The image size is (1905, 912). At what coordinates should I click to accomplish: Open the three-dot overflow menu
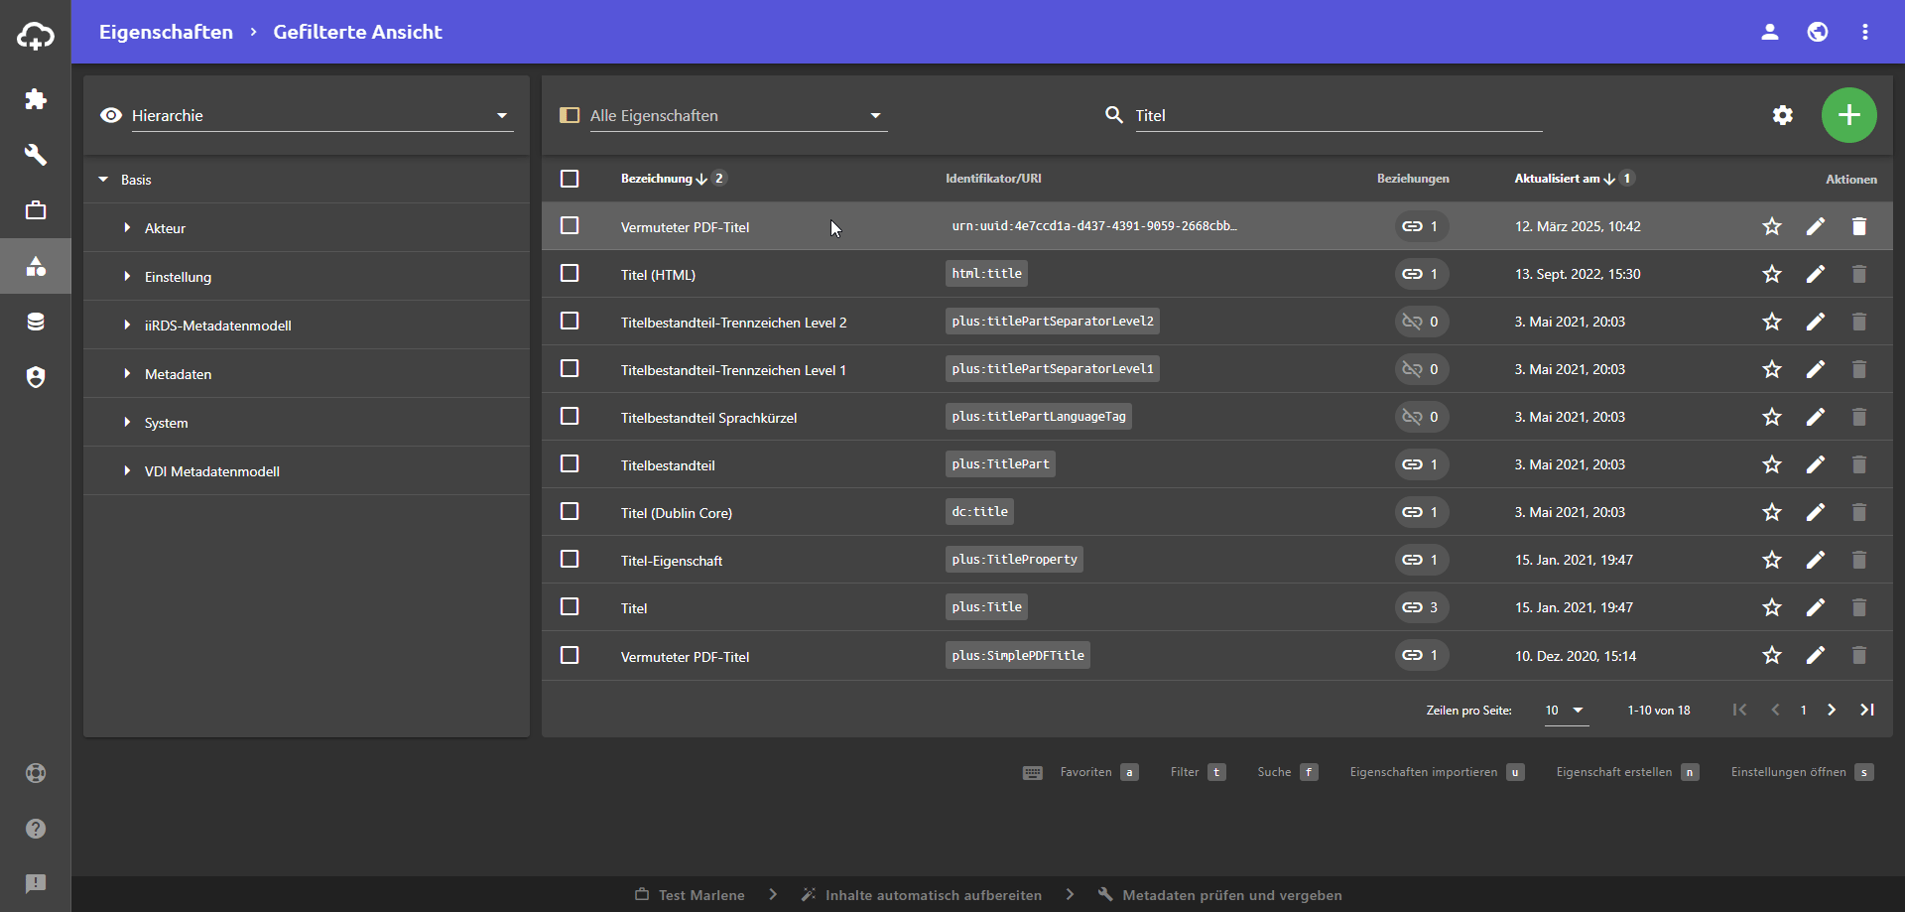1865,32
